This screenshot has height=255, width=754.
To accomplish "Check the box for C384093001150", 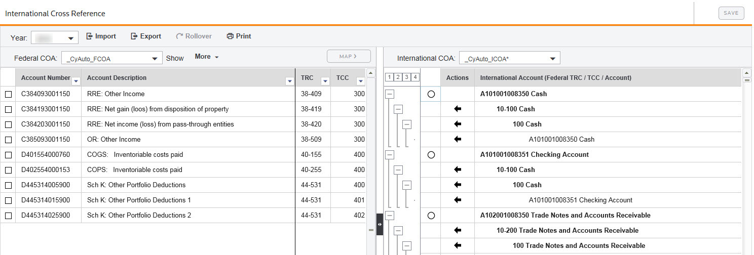I will 8,94.
